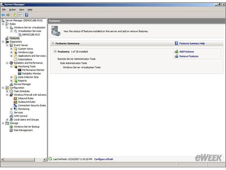The image size is (226, 170).
Task: Click the WMI Control icon
Action: (x=11, y=116)
